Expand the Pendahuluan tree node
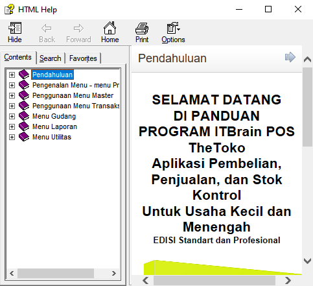 click(12, 75)
